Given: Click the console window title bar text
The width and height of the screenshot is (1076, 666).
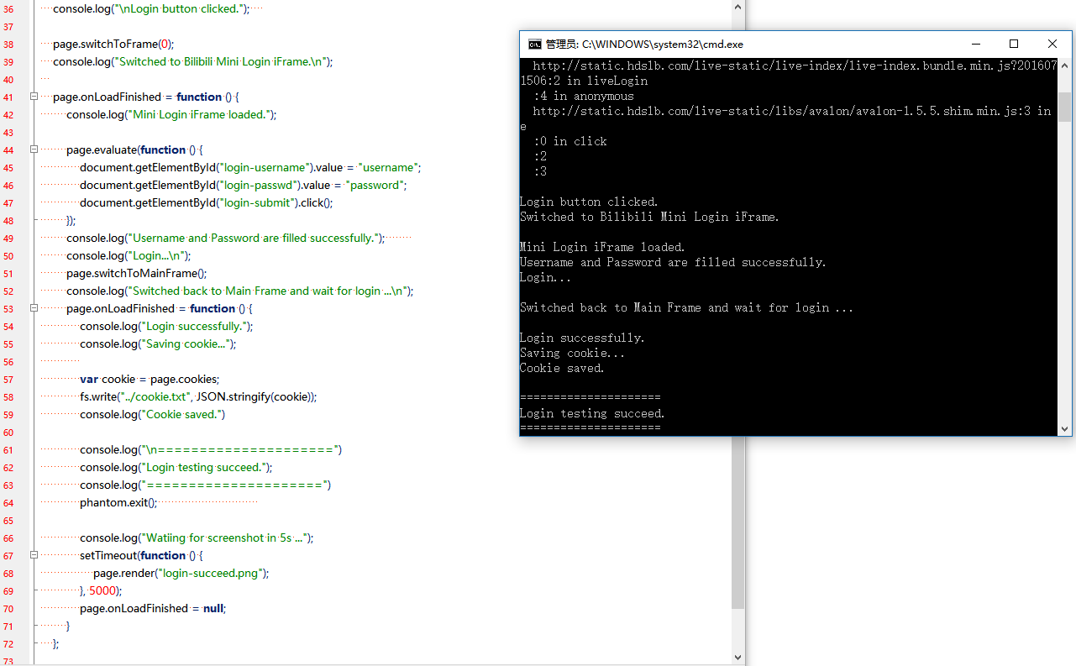Looking at the screenshot, I should 644,45.
